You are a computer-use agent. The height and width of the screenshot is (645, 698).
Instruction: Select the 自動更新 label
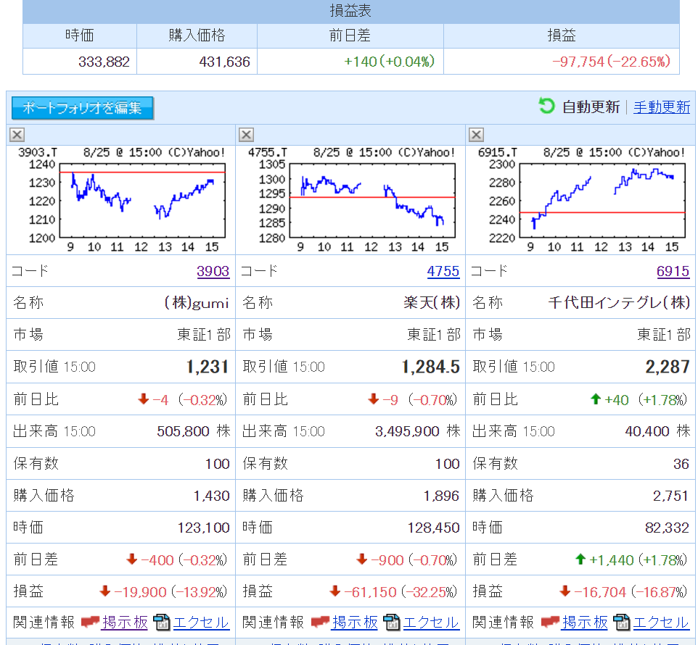[x=591, y=107]
